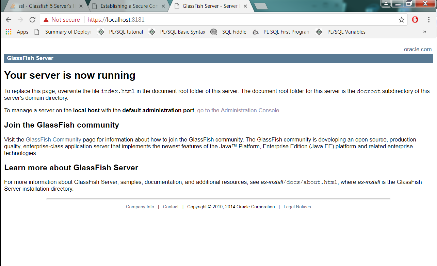Follow the go to the Administration Console link
This screenshot has height=266, width=437.
tap(238, 110)
